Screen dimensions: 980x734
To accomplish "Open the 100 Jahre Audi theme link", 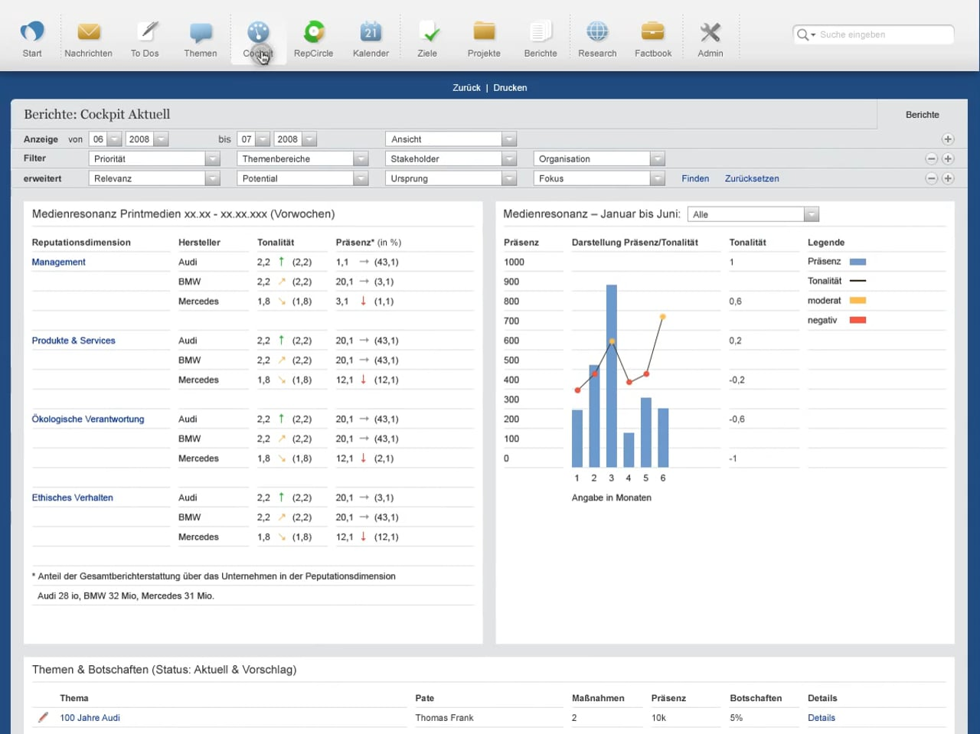I will coord(90,718).
